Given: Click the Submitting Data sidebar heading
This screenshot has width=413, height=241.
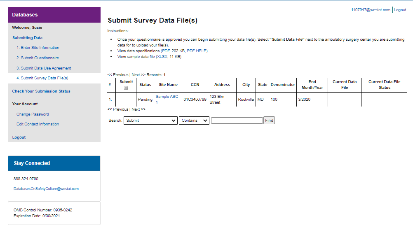Looking at the screenshot, I should coord(27,38).
